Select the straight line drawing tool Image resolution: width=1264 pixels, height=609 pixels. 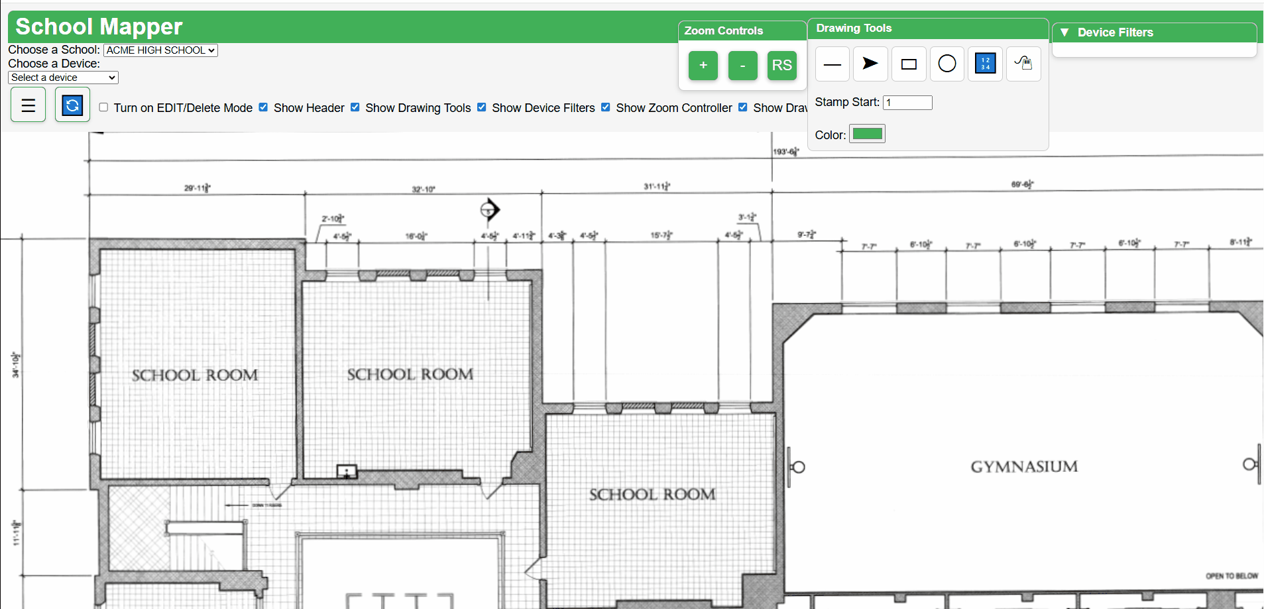[832, 64]
